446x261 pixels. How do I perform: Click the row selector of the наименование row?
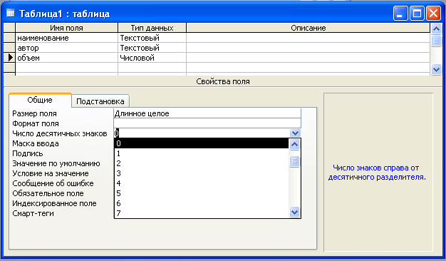point(9,38)
